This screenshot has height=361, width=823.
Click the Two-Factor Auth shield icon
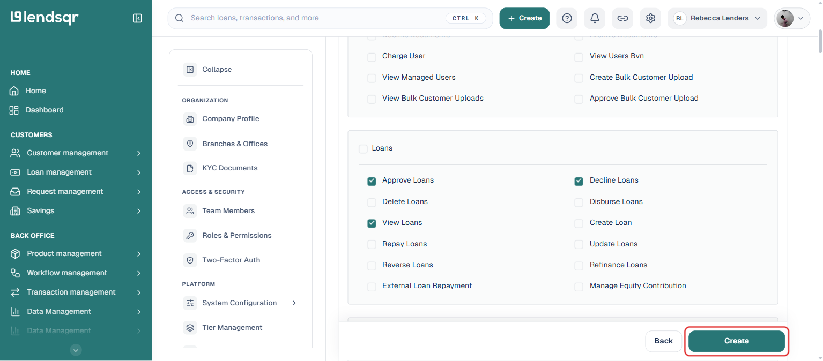point(190,260)
